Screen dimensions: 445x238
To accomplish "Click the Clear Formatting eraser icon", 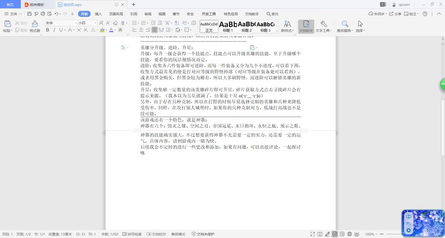I will [x=116, y=23].
